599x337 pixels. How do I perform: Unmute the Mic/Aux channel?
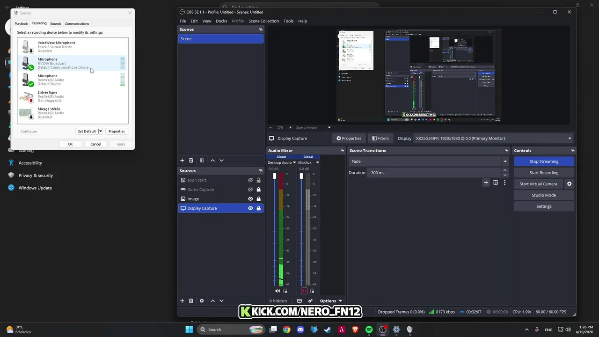coord(304,291)
